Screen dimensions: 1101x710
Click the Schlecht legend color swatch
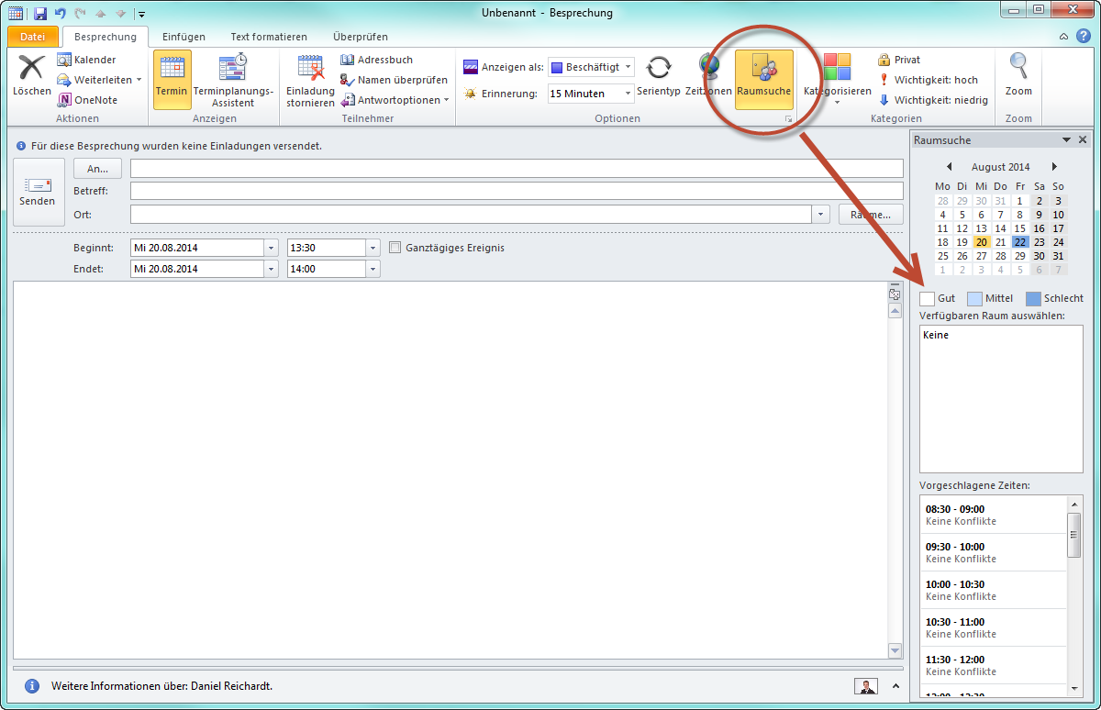[x=1033, y=298]
